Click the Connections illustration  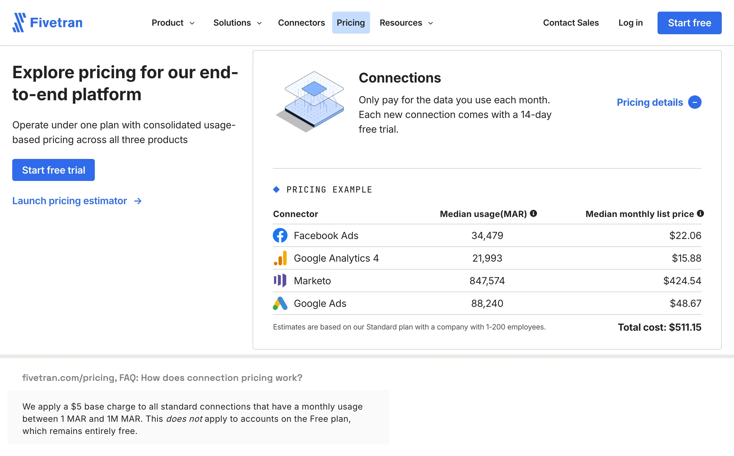pyautogui.click(x=310, y=101)
